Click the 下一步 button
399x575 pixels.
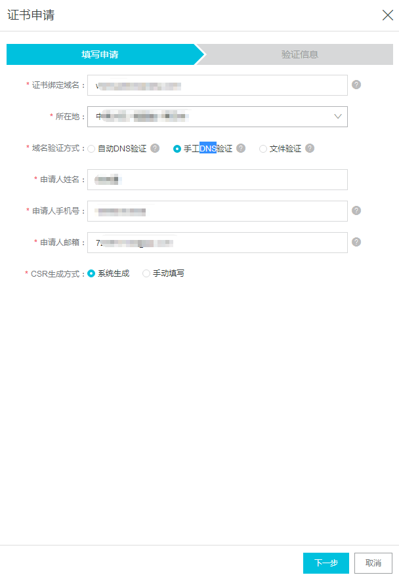coord(325,563)
